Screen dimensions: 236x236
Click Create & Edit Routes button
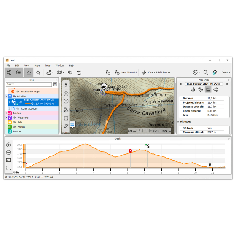[156, 72]
